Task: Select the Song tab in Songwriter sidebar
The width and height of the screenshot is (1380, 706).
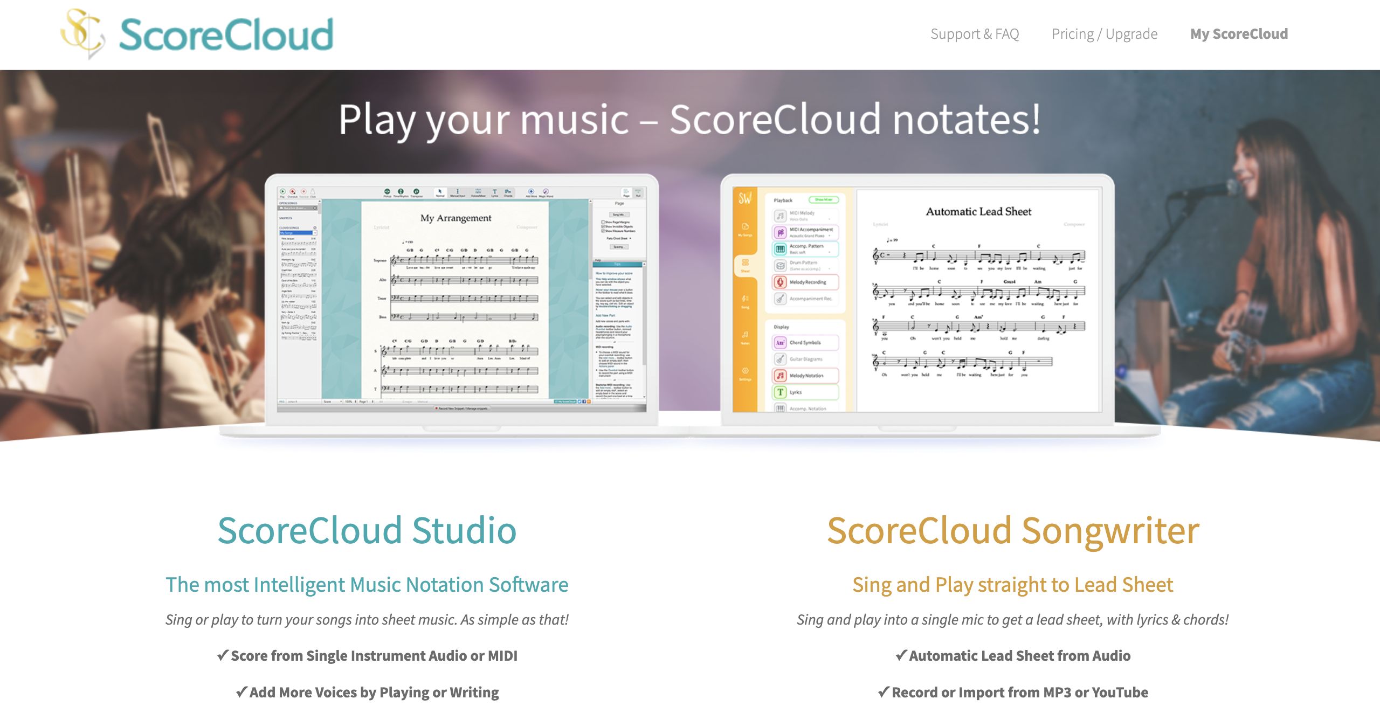Action: click(745, 302)
